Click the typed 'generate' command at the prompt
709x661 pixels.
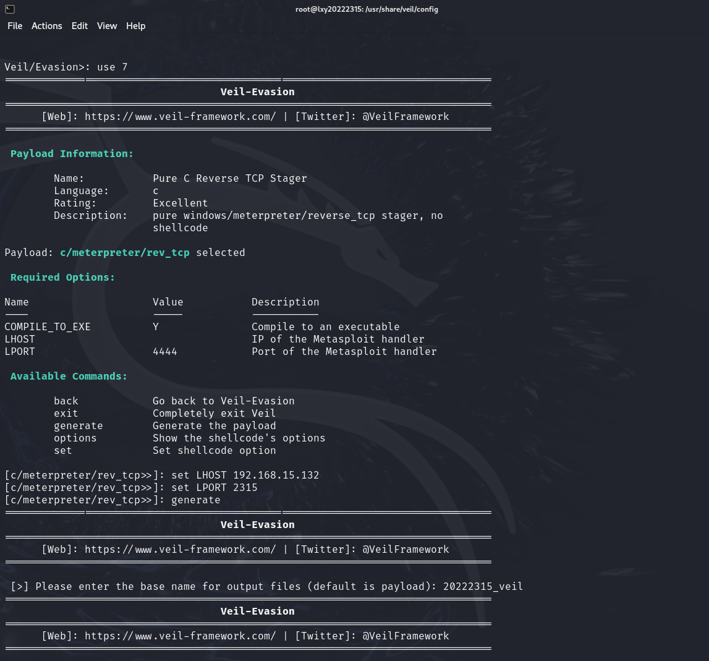point(196,500)
